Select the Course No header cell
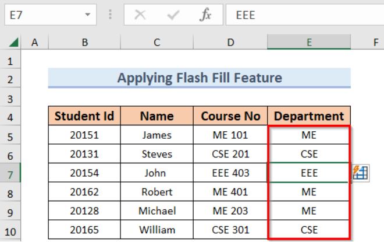The height and width of the screenshot is (242, 384). tap(230, 116)
